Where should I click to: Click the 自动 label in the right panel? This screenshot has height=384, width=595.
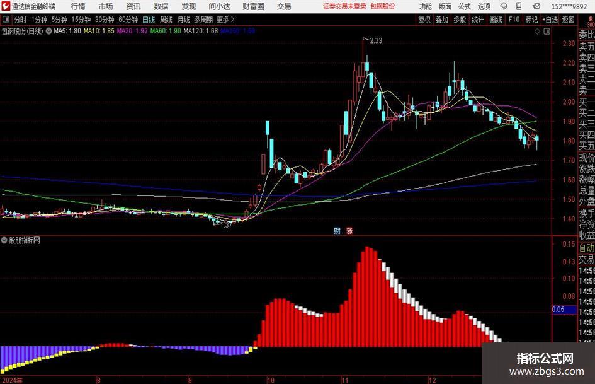tap(587, 248)
